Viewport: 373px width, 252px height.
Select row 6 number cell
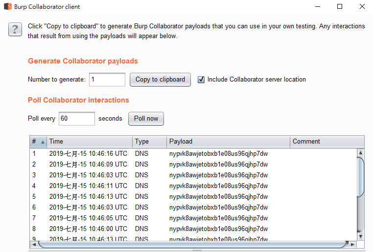tap(34, 208)
